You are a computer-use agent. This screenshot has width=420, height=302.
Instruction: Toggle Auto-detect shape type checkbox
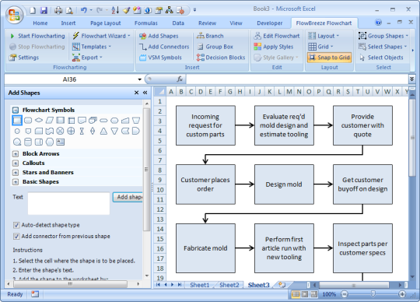point(16,225)
